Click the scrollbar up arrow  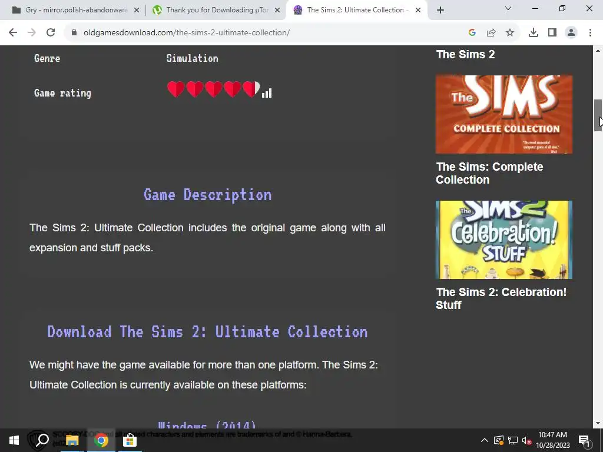[598, 51]
